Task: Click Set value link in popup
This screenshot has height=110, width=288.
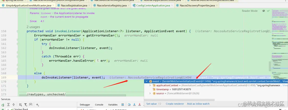Action: point(152,104)
